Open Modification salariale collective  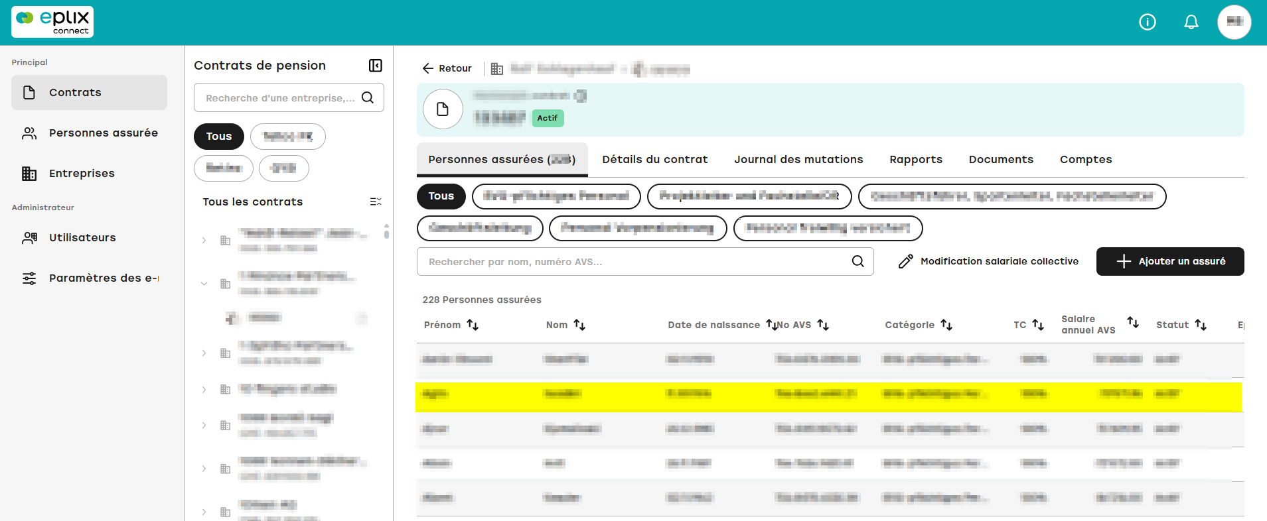pyautogui.click(x=988, y=262)
